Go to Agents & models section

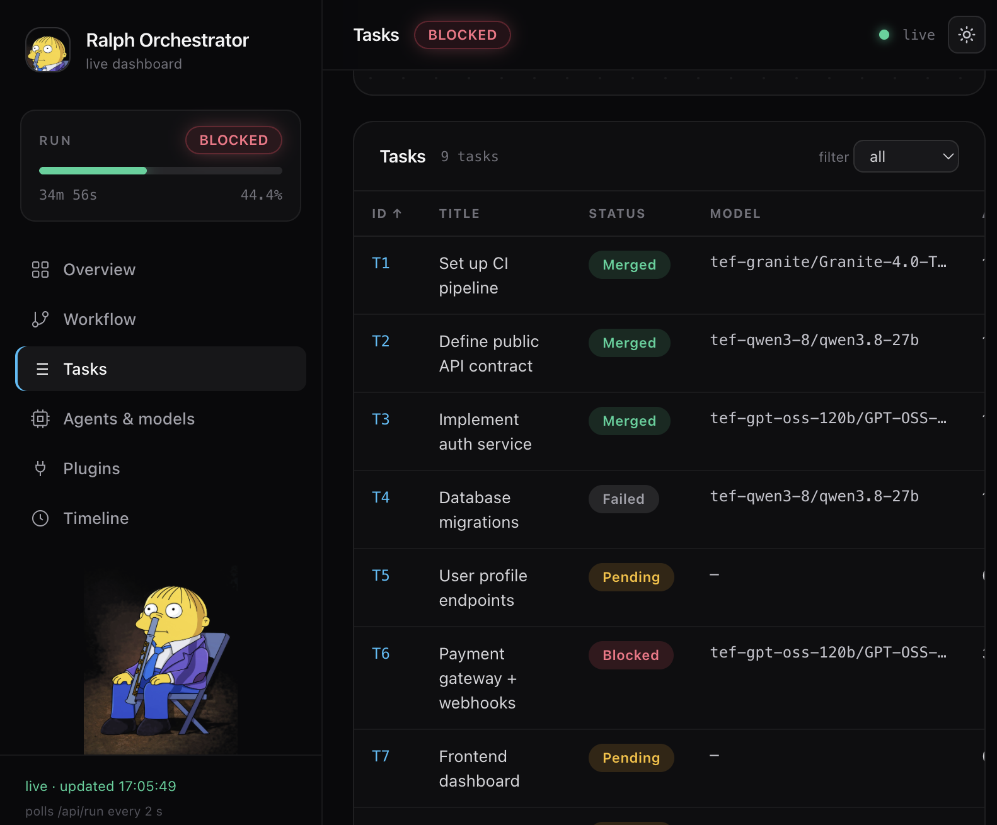coord(161,419)
